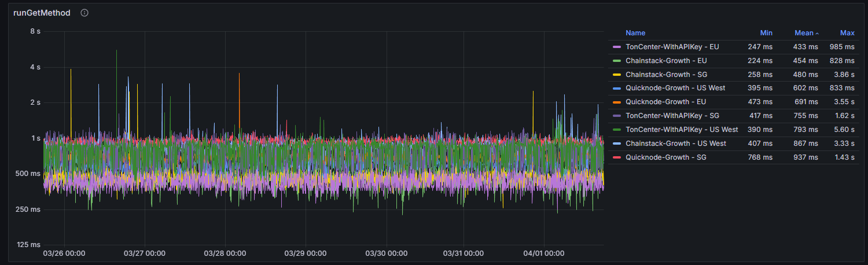Open the runGetMethod panel info icon

point(84,13)
